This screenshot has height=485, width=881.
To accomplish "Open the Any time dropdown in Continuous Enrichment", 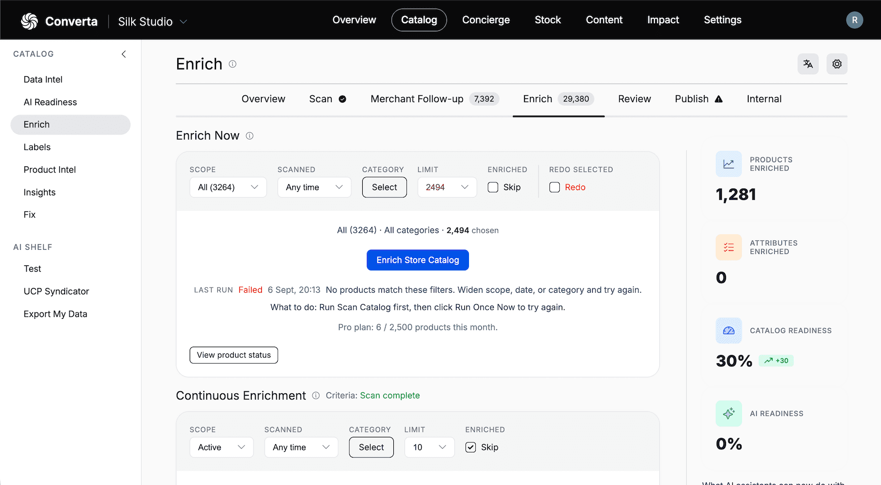I will click(301, 447).
